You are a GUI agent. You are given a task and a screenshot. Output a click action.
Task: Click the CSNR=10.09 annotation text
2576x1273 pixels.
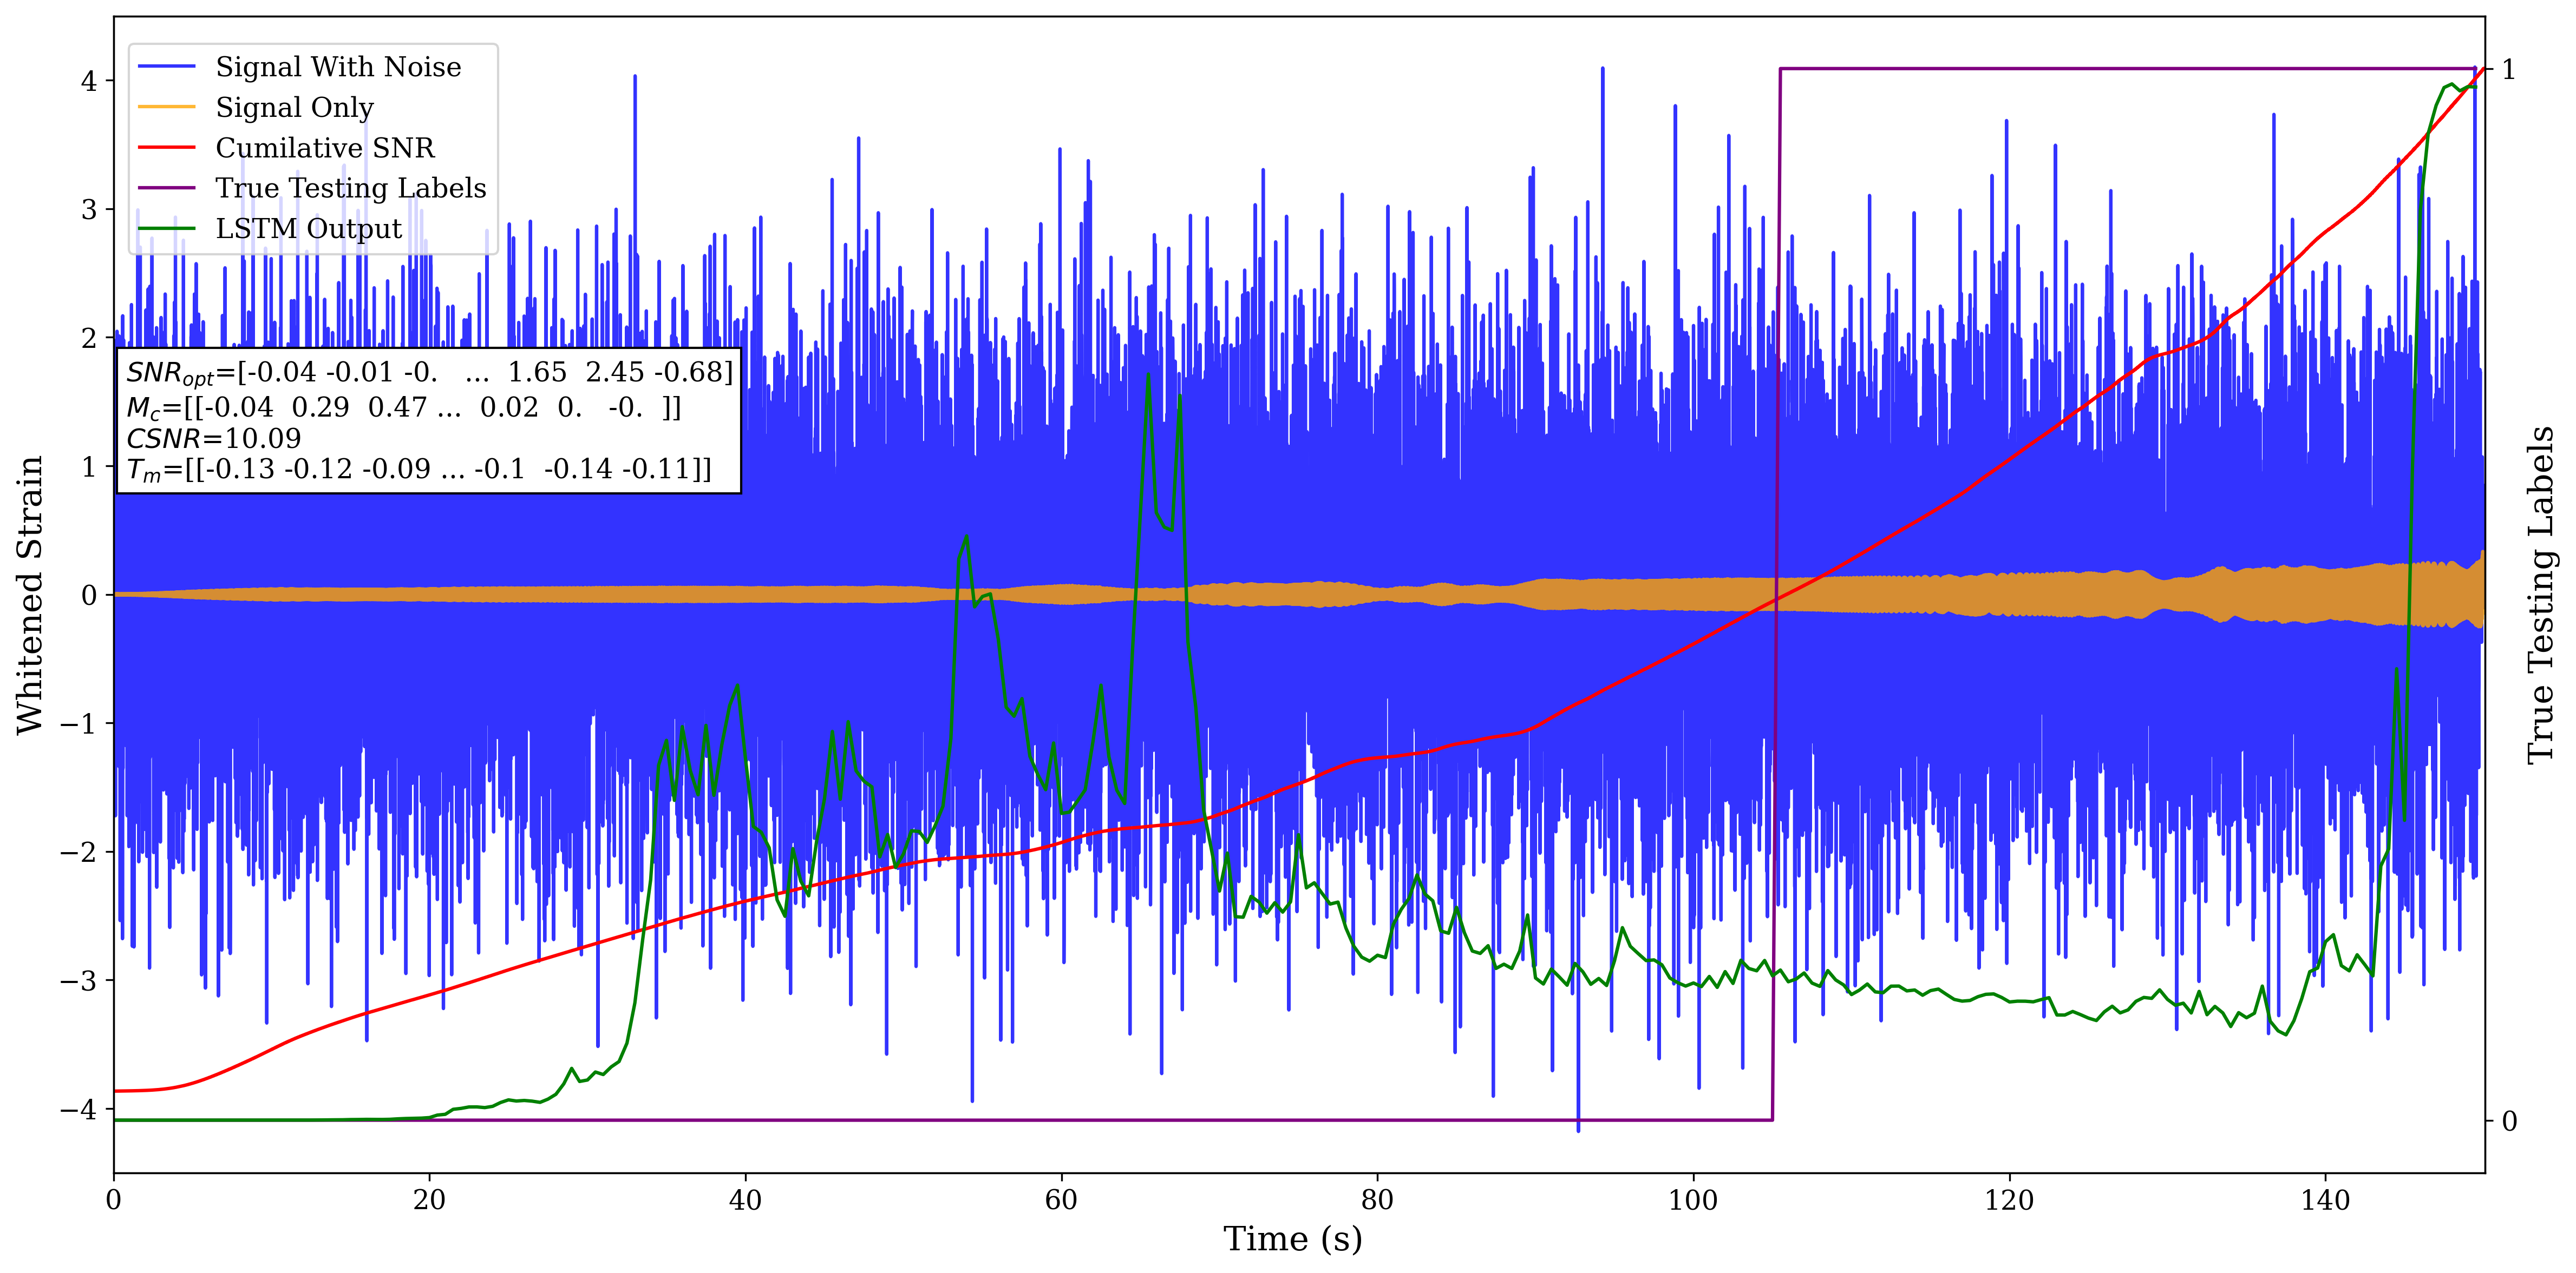pyautogui.click(x=213, y=439)
